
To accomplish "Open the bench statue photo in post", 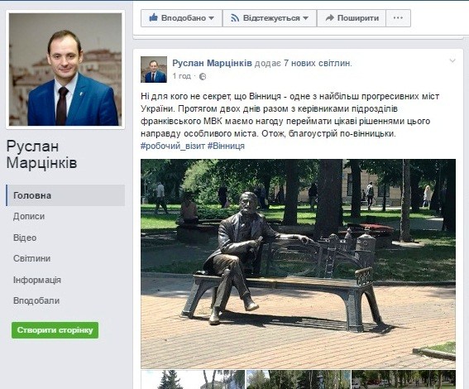I will 299,264.
